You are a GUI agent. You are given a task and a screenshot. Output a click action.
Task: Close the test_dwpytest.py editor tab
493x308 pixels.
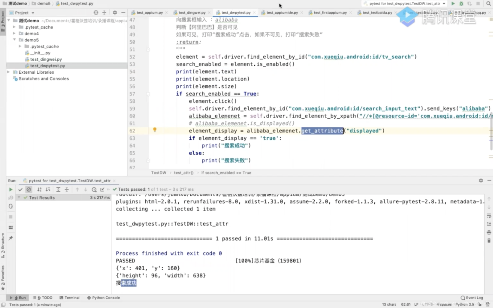point(254,12)
